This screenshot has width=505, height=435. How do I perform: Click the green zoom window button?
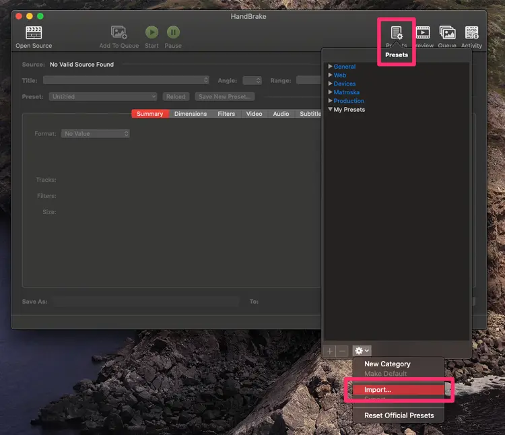pos(40,16)
